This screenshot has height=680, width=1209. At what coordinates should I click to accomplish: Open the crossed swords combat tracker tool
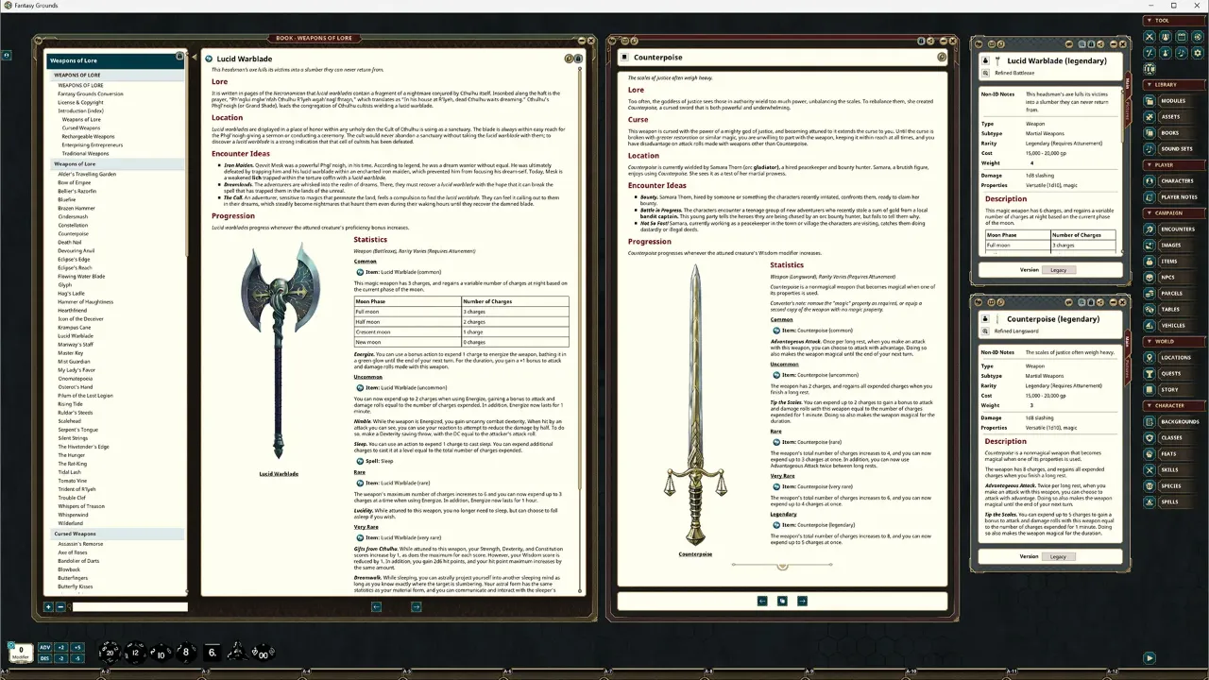click(1149, 37)
